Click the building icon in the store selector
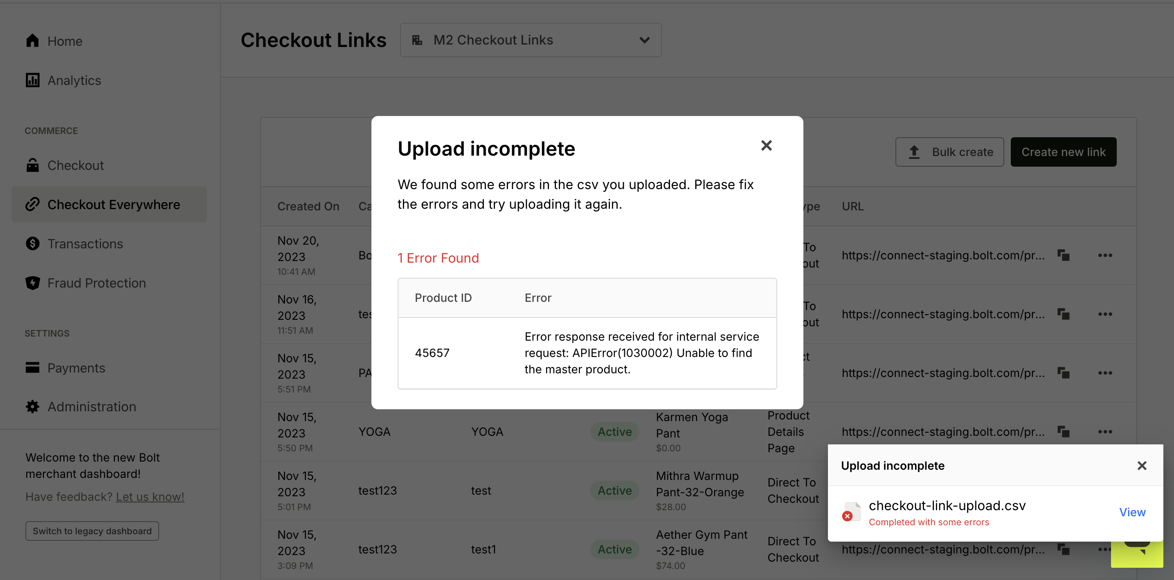This screenshot has height=580, width=1174. tap(416, 40)
